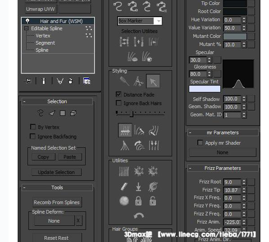
Task: Toggle the Hair and Fur modifier lightbulb
Action: [27, 21]
